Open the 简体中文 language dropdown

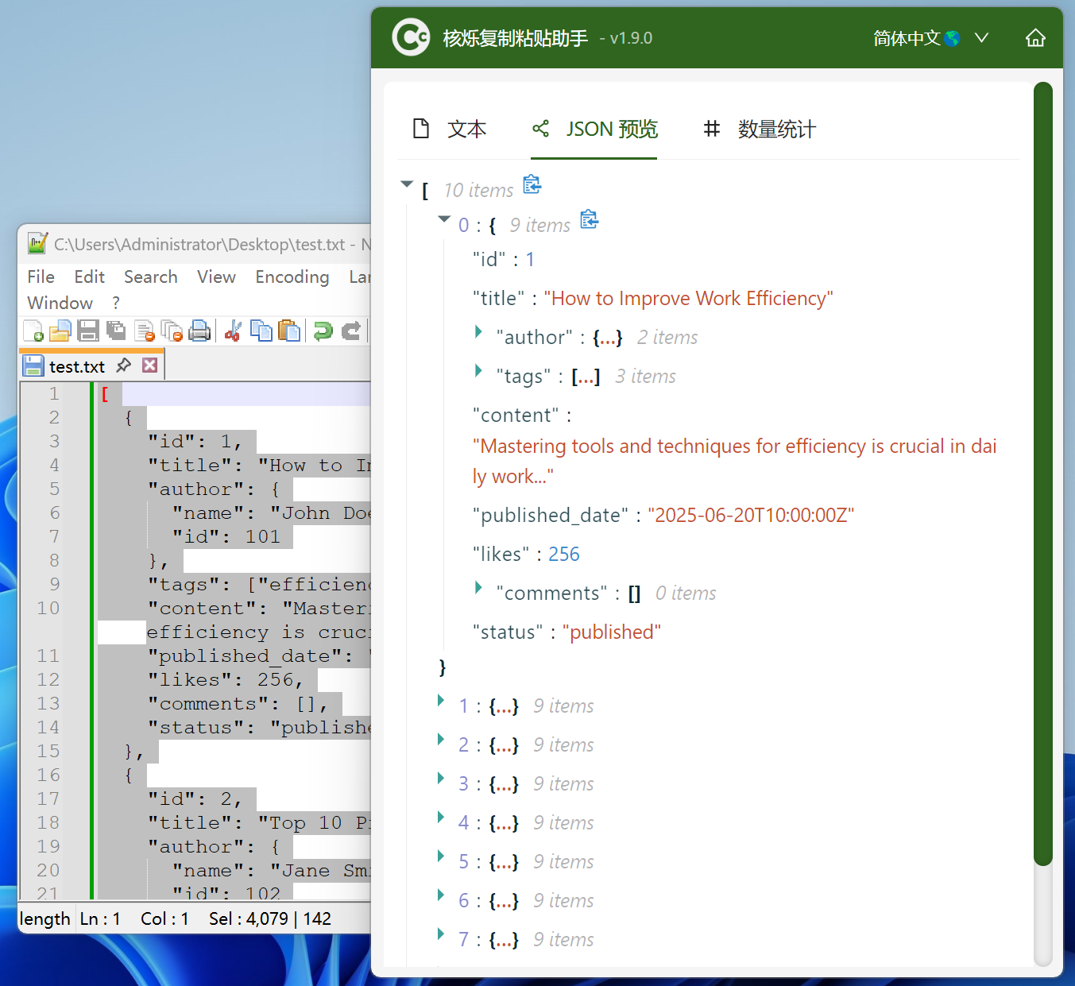point(930,38)
